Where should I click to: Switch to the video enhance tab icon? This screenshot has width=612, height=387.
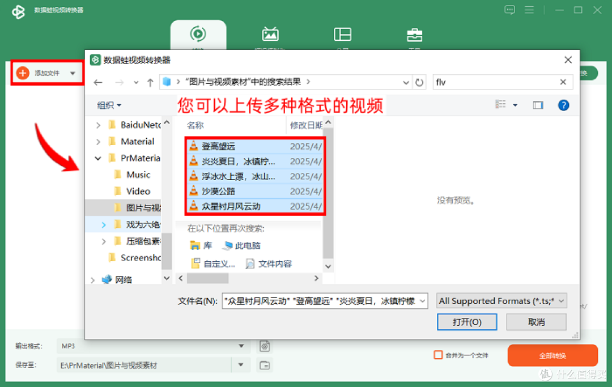(x=270, y=34)
